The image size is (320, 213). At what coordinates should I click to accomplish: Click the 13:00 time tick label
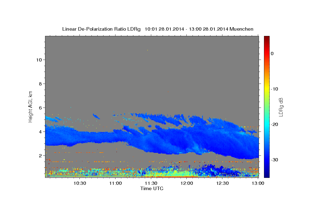tap(258, 183)
